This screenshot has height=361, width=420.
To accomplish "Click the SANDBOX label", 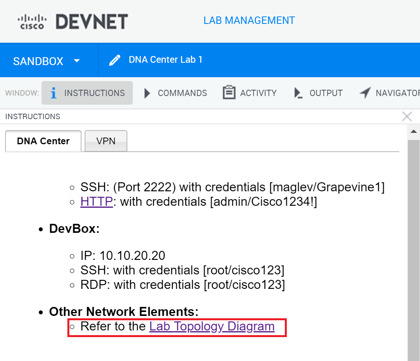I will 38,61.
